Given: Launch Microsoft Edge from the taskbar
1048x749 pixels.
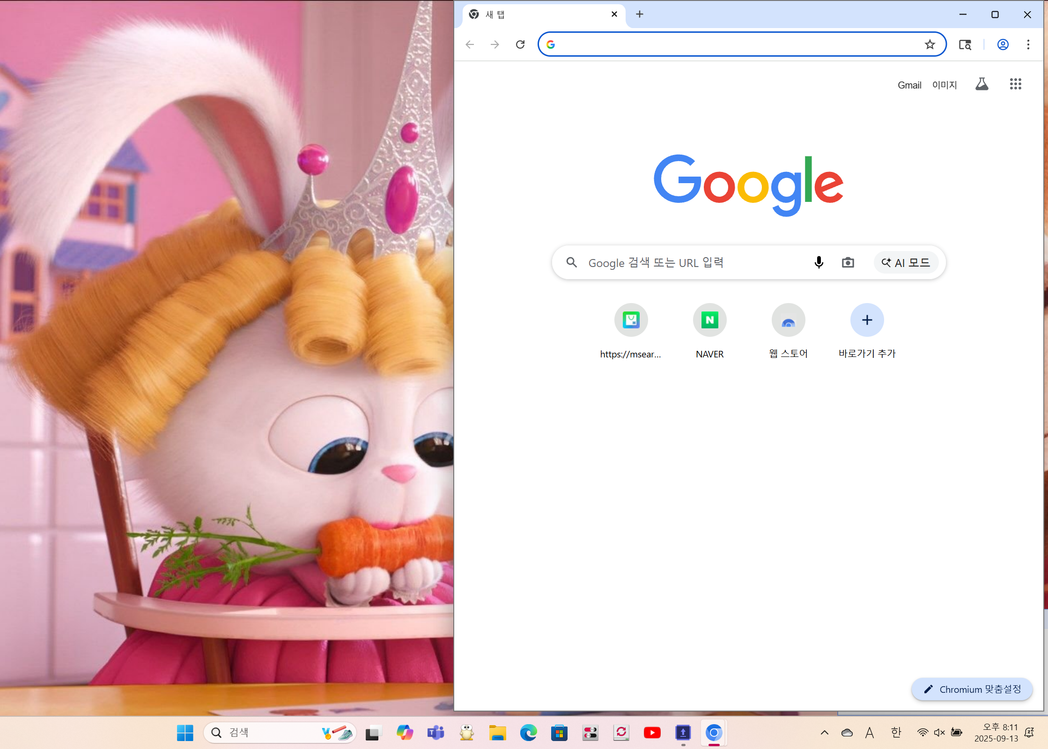Looking at the screenshot, I should pyautogui.click(x=528, y=733).
